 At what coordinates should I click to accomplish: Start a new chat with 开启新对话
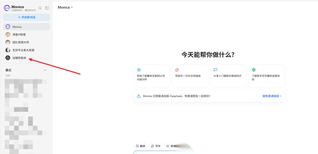[x=26, y=17]
